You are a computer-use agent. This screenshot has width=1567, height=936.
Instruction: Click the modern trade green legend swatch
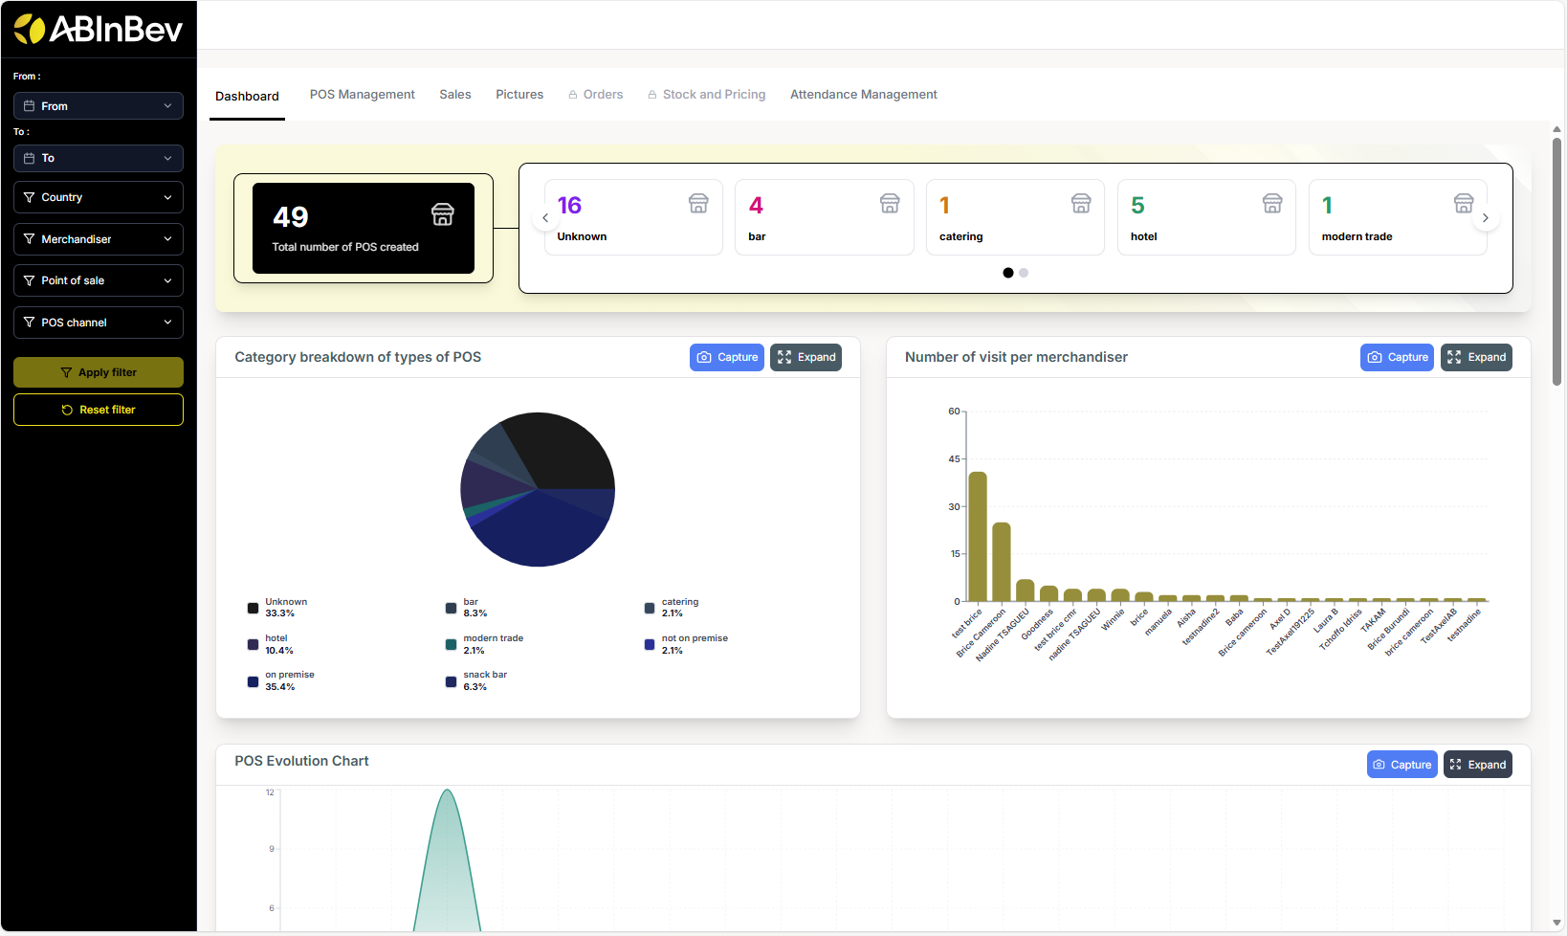click(450, 644)
